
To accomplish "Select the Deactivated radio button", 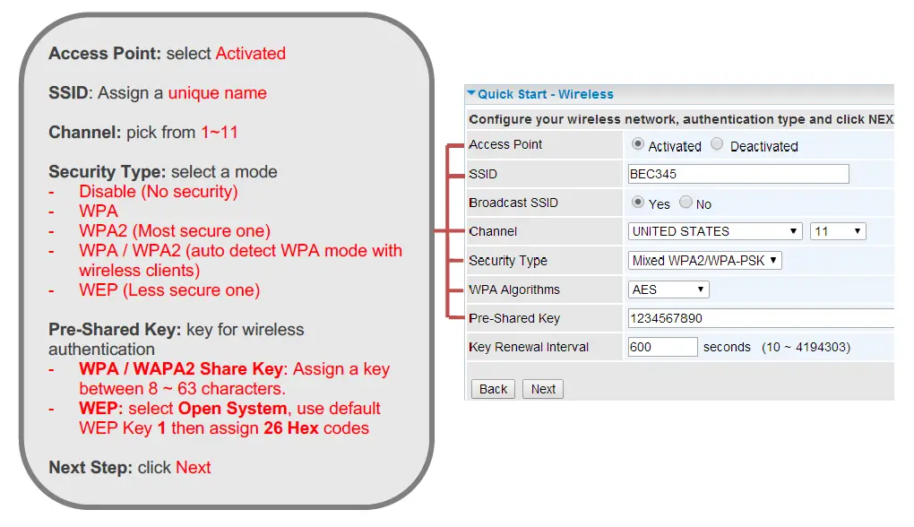I will point(717,145).
